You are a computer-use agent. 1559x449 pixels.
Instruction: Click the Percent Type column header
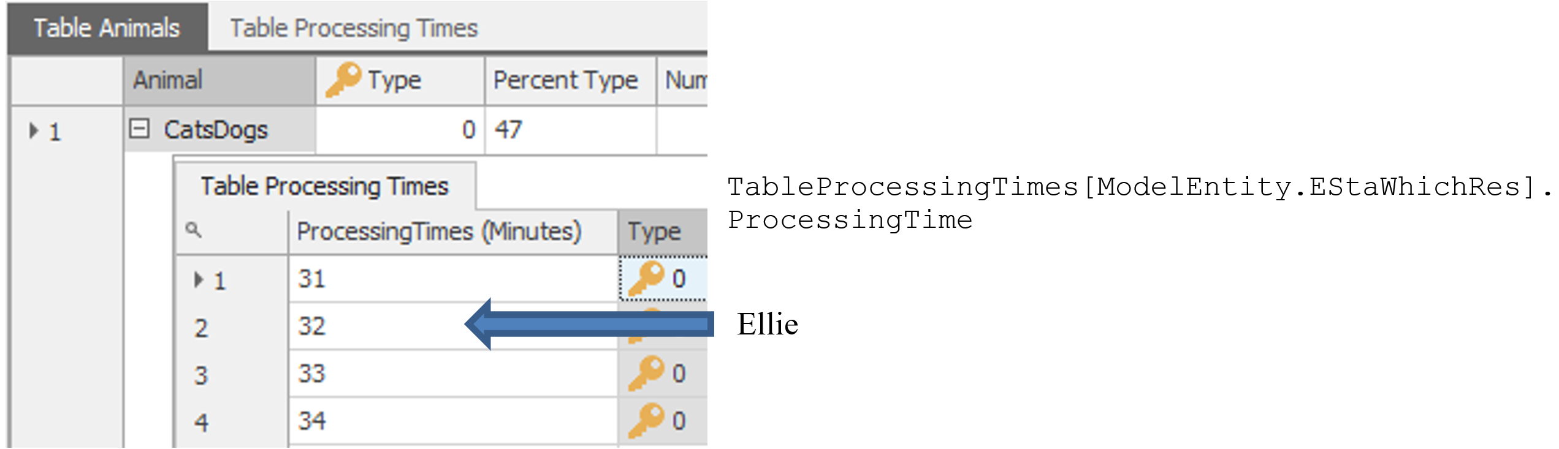571,80
